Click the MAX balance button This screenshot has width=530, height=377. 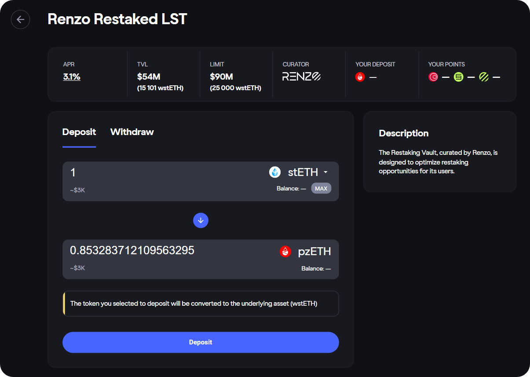point(321,188)
